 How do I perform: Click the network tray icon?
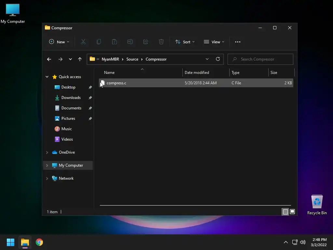(x=295, y=242)
